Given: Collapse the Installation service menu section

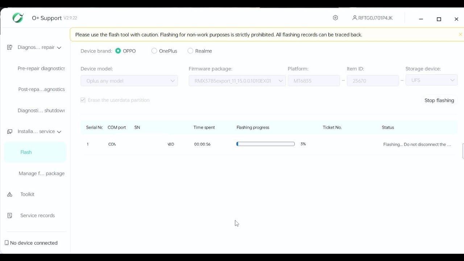Looking at the screenshot, I should [59, 132].
